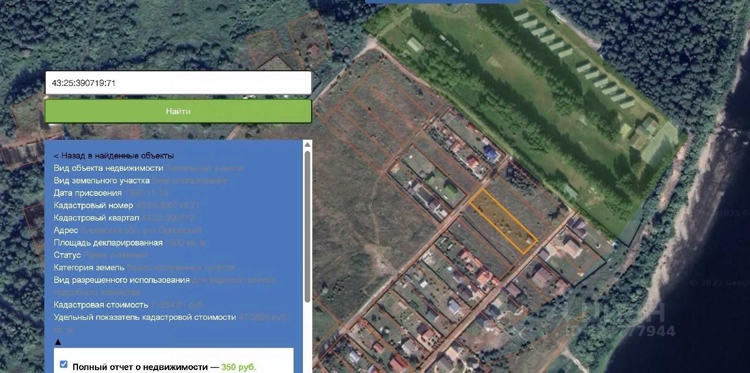Toggle 'Полный отчет о недвижимости' checkbox
The width and height of the screenshot is (750, 373).
[63, 364]
